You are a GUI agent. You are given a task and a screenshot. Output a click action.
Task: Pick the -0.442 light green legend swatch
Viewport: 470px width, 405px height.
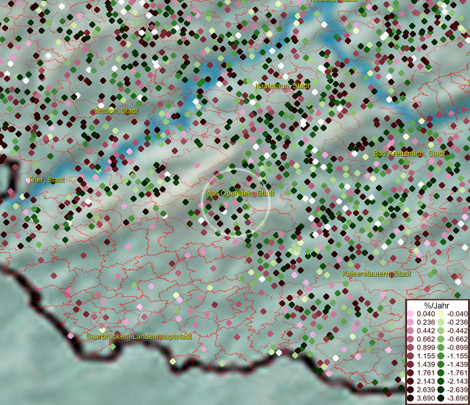point(441,331)
